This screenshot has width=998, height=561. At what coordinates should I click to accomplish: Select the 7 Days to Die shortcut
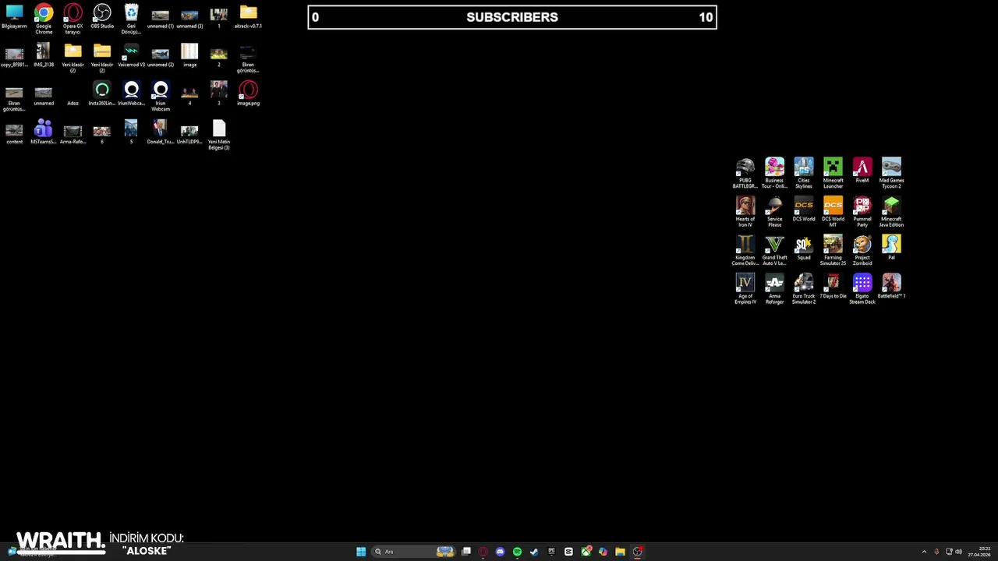833,286
